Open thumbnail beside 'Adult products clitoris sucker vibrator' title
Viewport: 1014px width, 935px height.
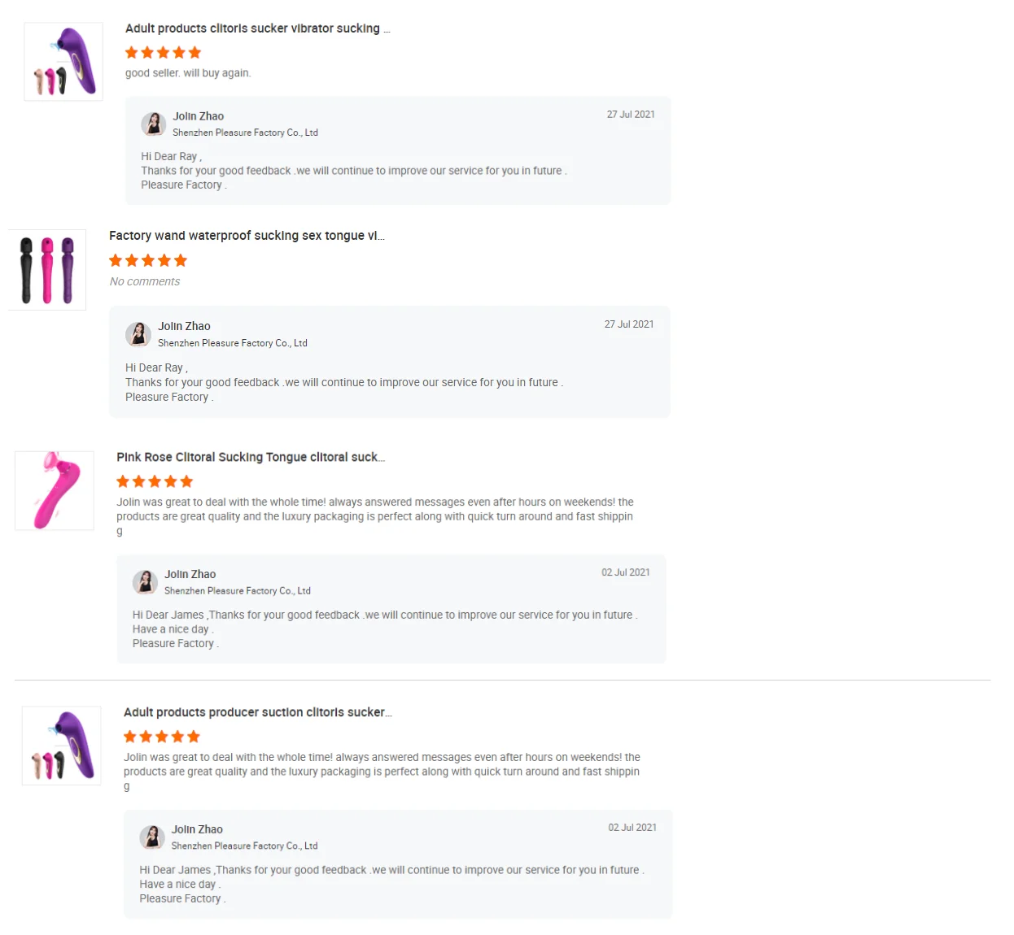(63, 62)
